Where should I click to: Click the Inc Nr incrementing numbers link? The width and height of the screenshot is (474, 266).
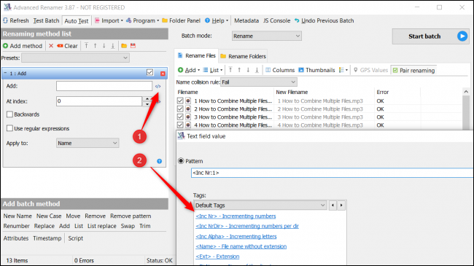click(x=236, y=216)
